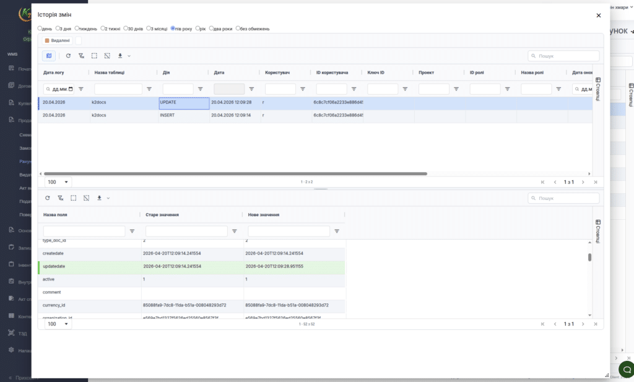
Task: Select the тиждень period radio
Action: point(77,28)
